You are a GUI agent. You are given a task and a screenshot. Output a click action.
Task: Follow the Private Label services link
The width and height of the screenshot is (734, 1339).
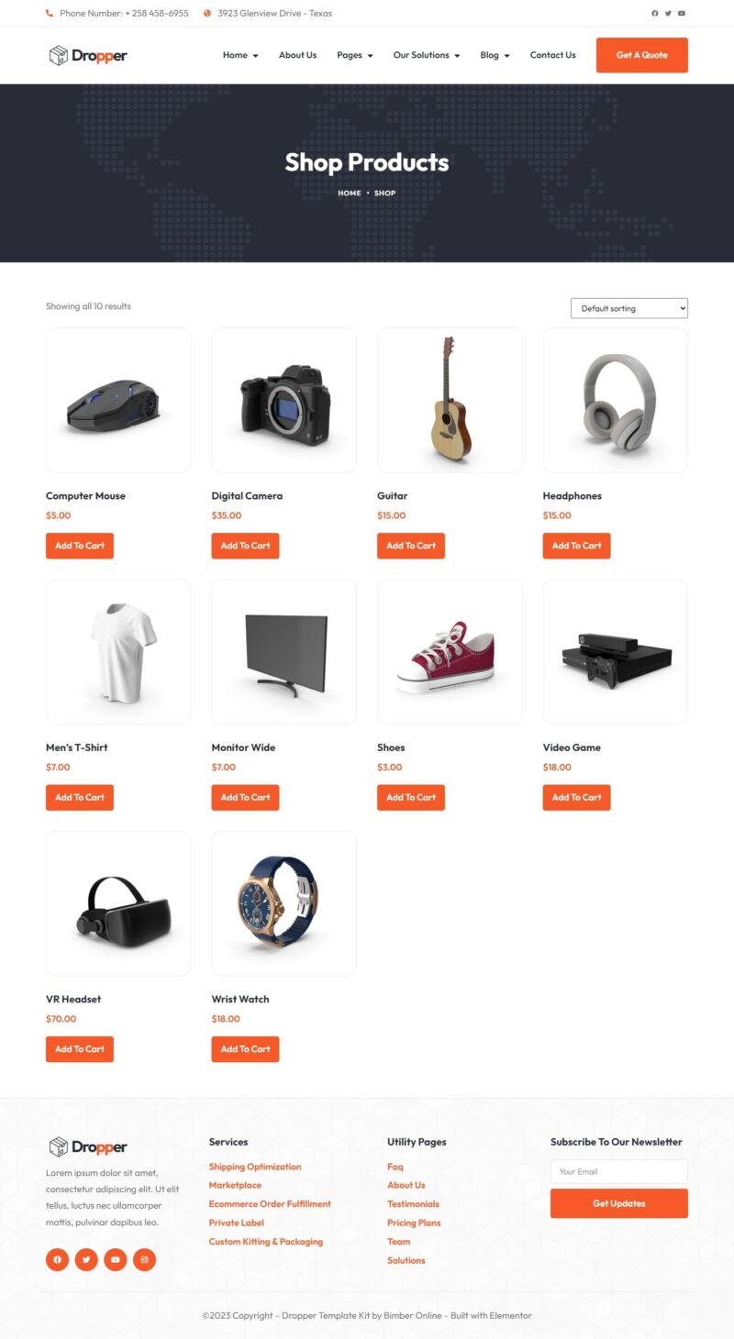236,1223
